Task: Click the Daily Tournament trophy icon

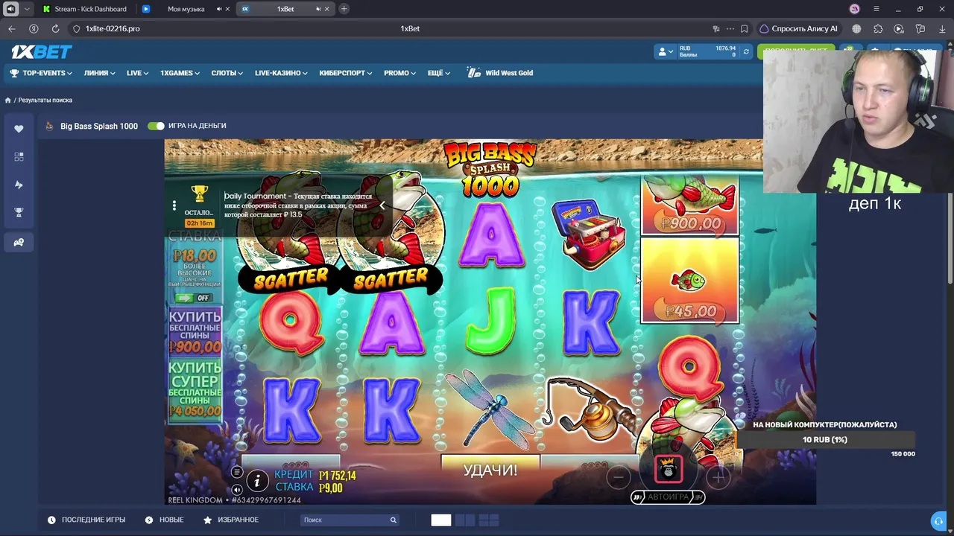Action: tap(199, 194)
